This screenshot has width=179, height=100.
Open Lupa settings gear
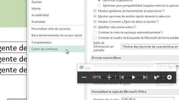(169, 77)
